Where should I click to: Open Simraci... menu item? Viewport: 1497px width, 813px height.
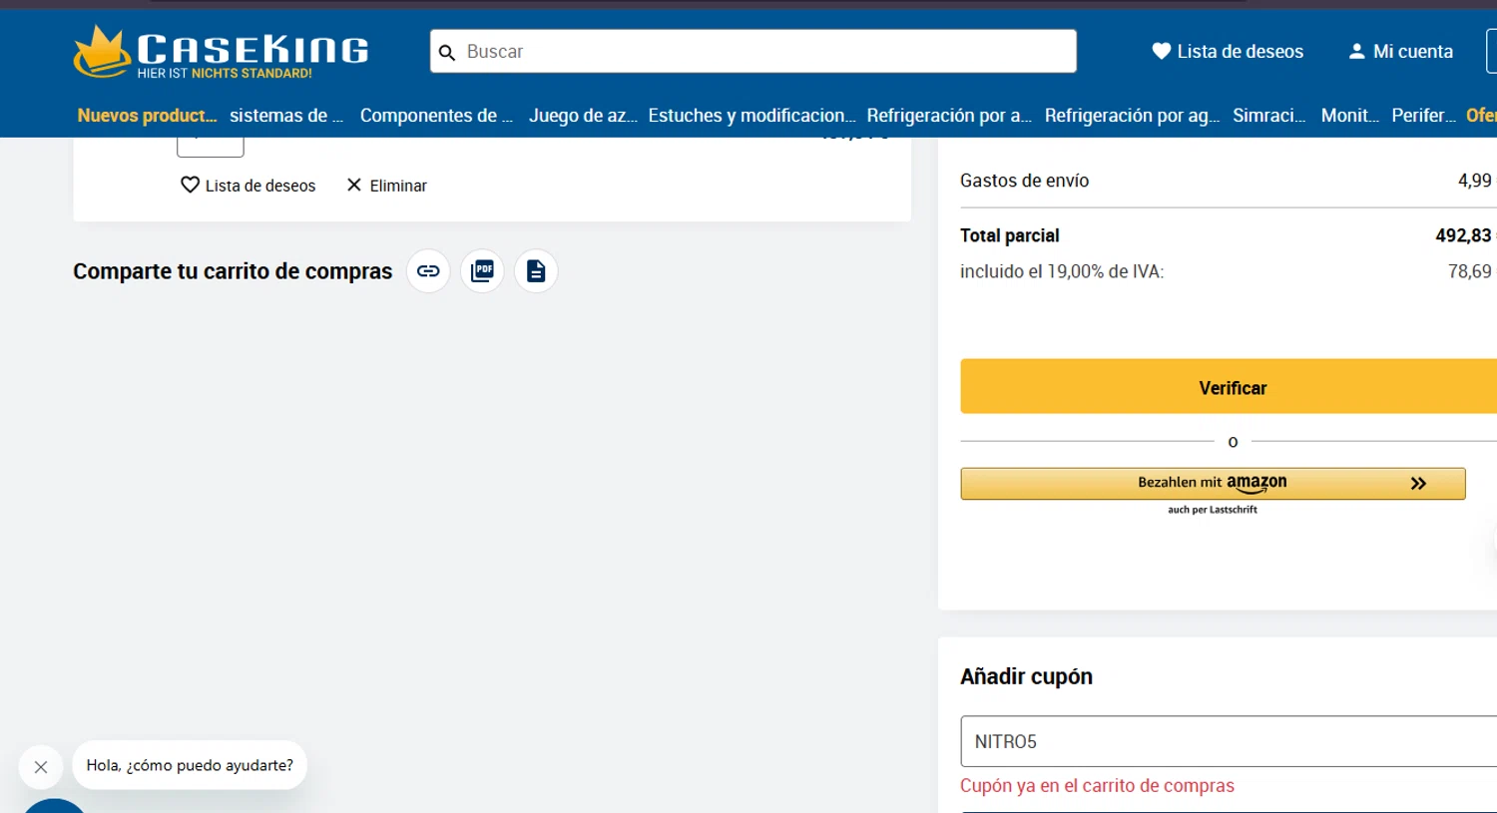pyautogui.click(x=1268, y=116)
